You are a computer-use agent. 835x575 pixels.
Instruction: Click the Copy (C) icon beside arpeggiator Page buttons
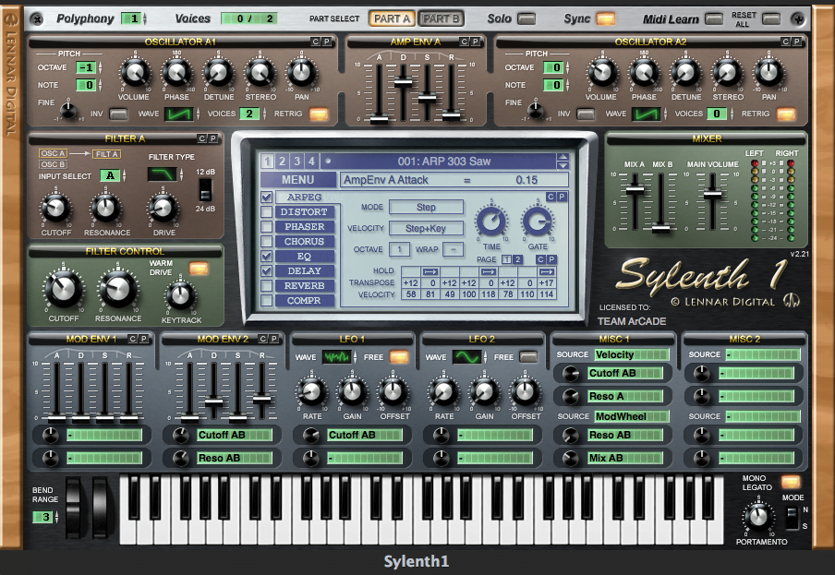540,259
